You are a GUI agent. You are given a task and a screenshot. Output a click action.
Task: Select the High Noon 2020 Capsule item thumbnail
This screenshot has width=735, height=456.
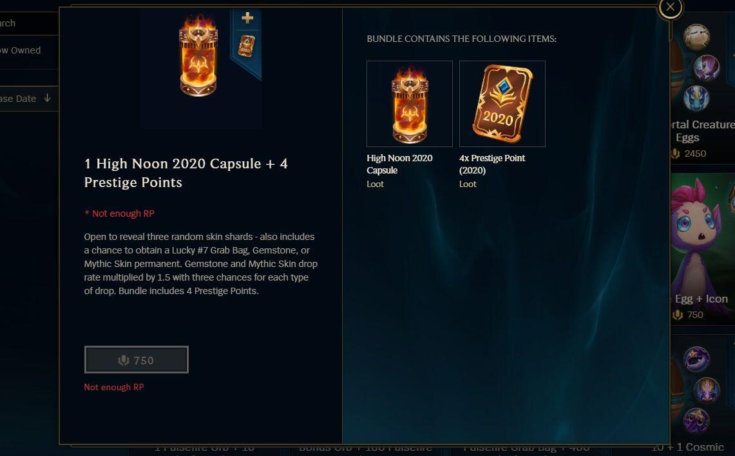410,104
